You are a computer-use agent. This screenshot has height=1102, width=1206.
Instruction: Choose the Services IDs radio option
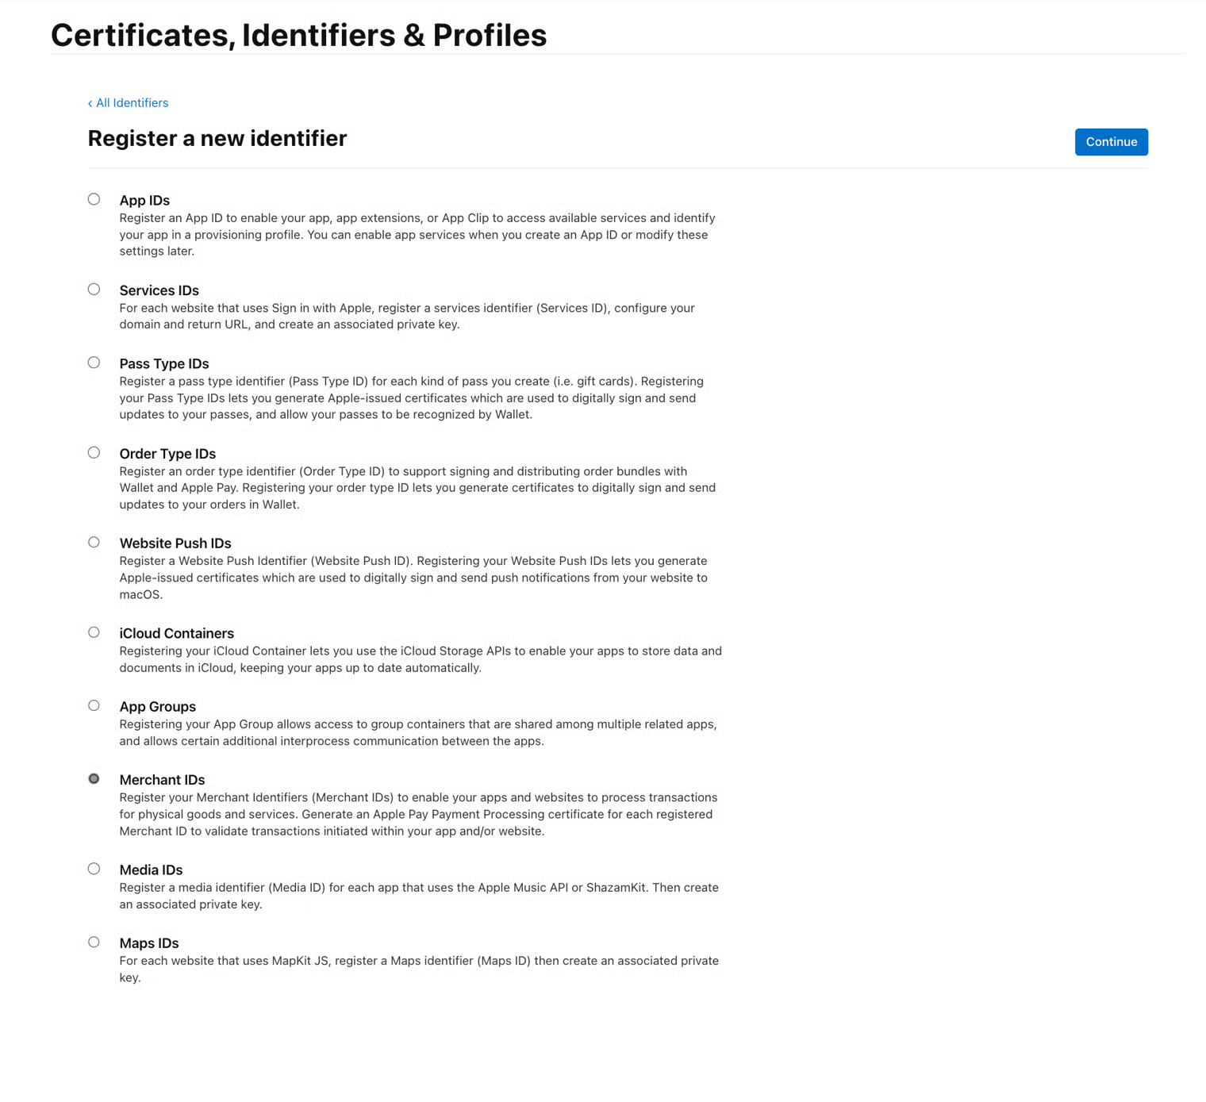click(94, 290)
